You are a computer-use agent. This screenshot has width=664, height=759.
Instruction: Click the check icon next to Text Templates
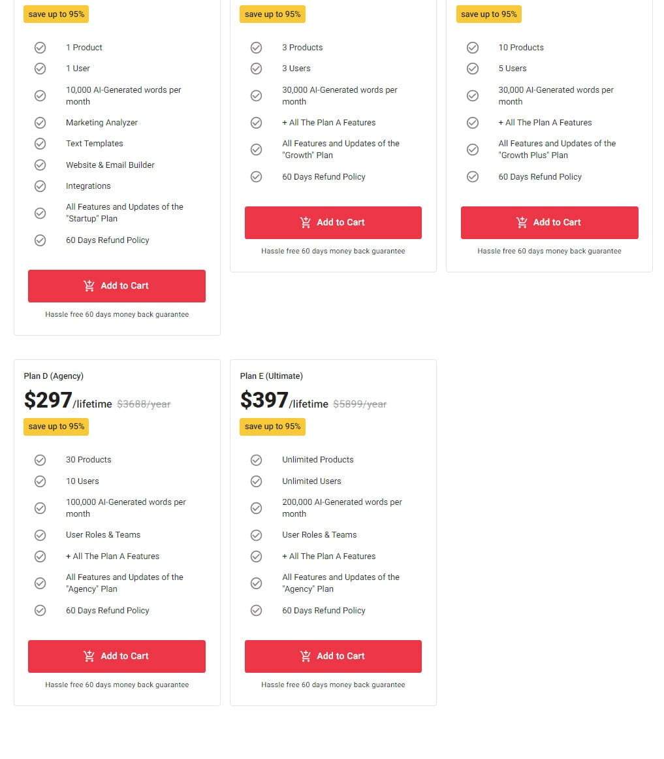point(40,144)
